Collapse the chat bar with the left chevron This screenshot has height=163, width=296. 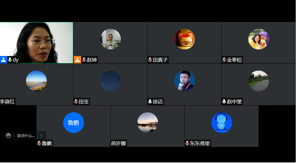(41, 135)
